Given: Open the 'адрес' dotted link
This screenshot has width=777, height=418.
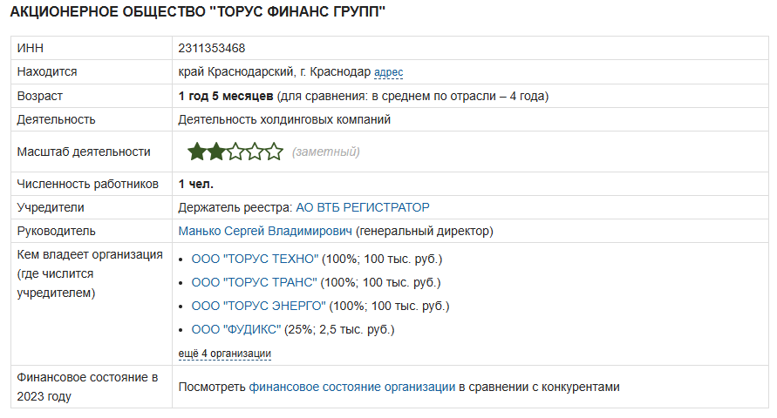Looking at the screenshot, I should [389, 72].
